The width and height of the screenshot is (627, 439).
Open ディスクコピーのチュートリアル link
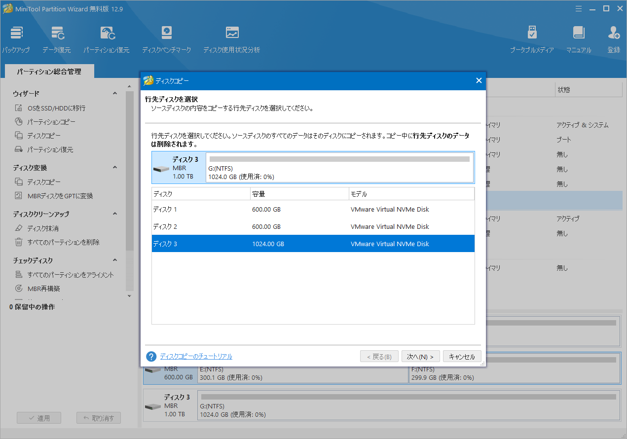pos(196,356)
